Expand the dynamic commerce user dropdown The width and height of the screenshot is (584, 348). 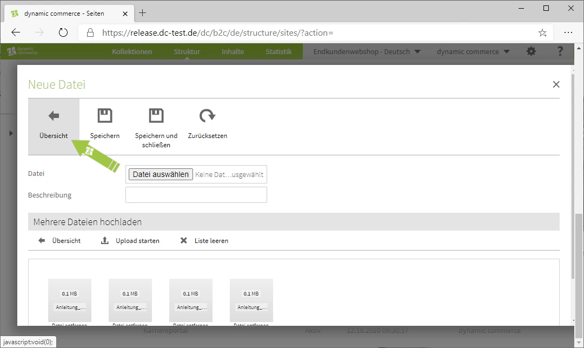point(473,52)
